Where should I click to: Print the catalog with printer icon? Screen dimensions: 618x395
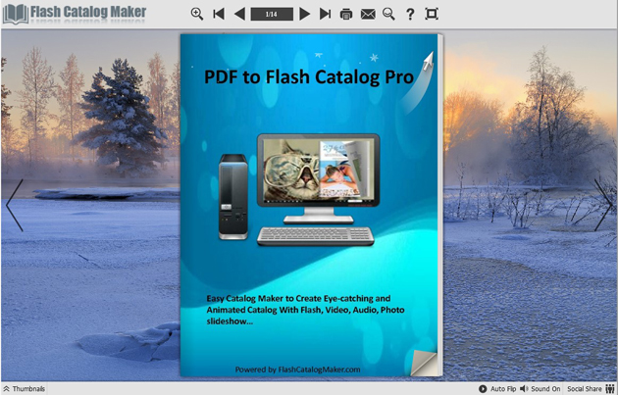(x=346, y=14)
